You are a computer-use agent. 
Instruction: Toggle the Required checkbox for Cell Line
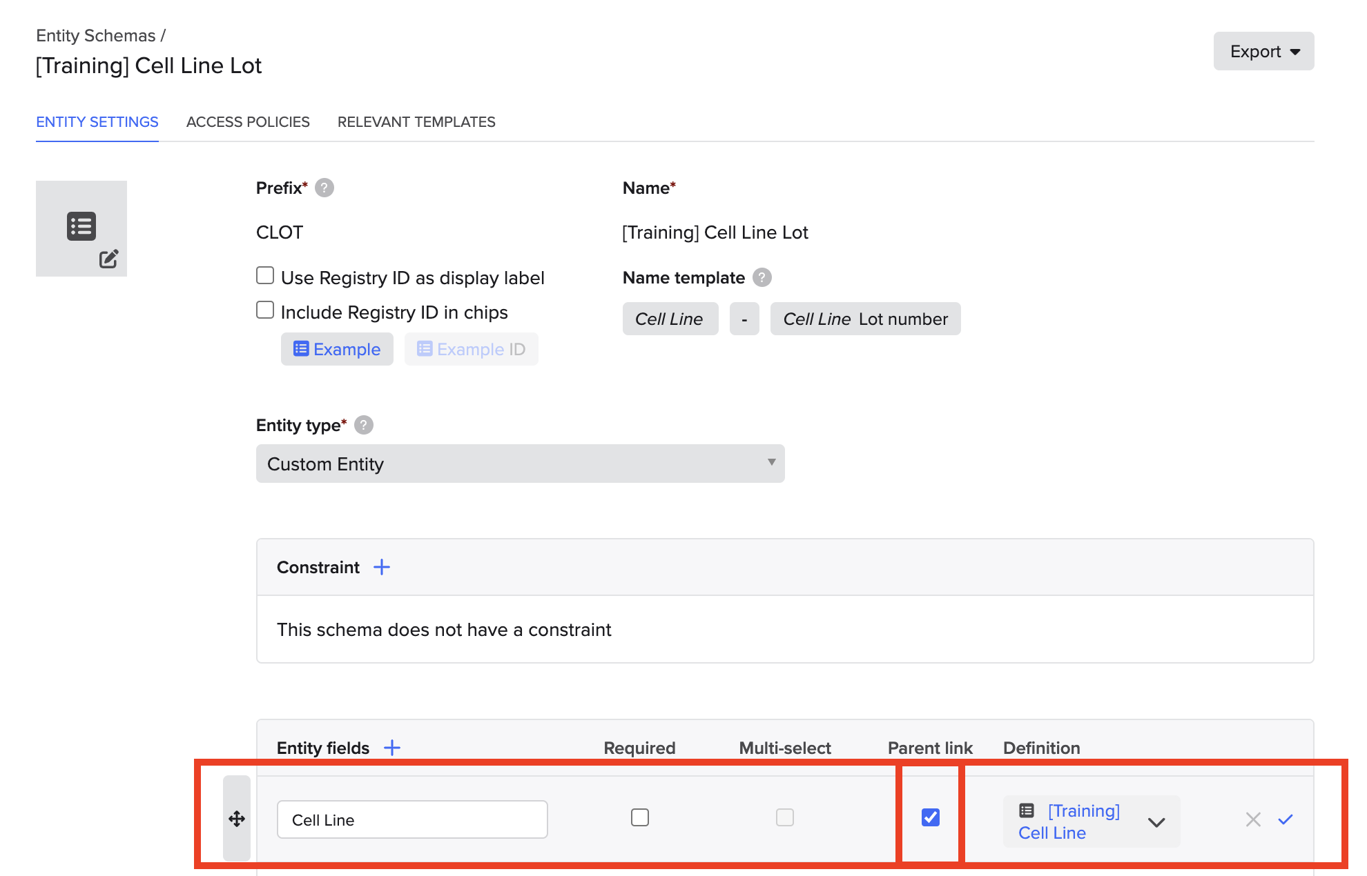pyautogui.click(x=640, y=817)
